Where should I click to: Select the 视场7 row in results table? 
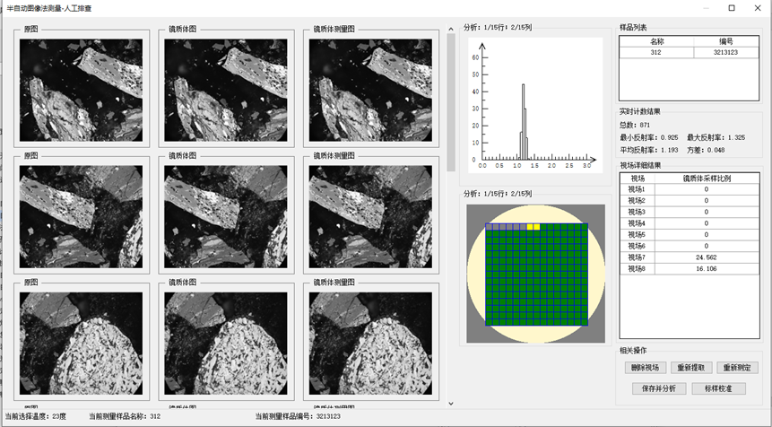tap(689, 256)
